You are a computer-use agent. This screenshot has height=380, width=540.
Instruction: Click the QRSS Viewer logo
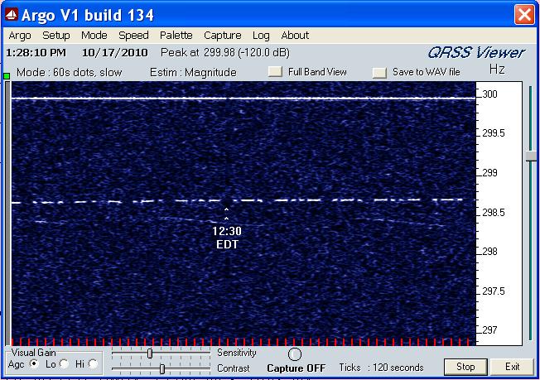point(476,53)
